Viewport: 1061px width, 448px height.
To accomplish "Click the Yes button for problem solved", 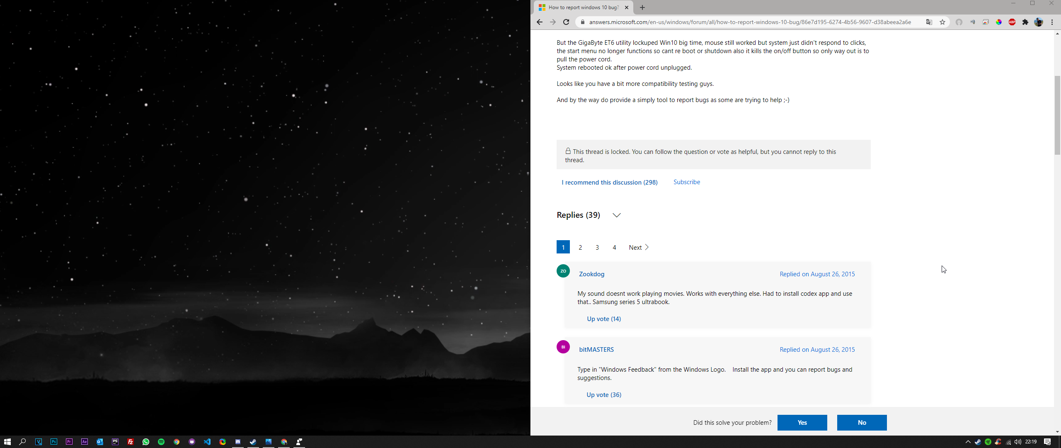I will pyautogui.click(x=802, y=422).
